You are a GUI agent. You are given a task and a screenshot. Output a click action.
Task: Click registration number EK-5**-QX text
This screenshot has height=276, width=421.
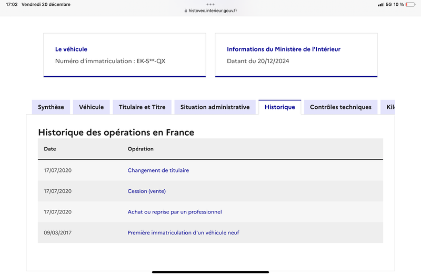click(x=151, y=61)
